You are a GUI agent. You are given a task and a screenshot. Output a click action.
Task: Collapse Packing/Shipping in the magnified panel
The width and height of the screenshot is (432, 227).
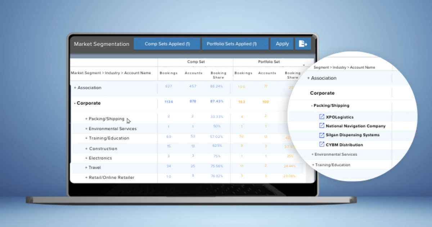click(x=312, y=106)
